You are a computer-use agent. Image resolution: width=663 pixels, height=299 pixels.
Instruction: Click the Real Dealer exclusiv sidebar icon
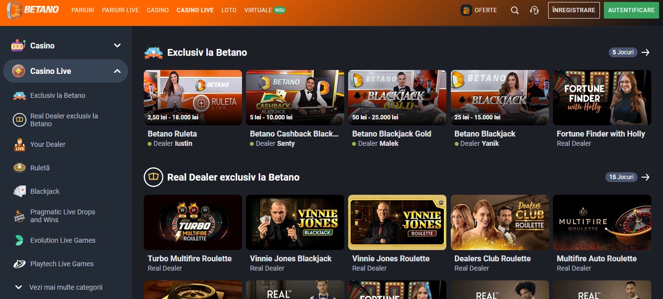click(20, 120)
